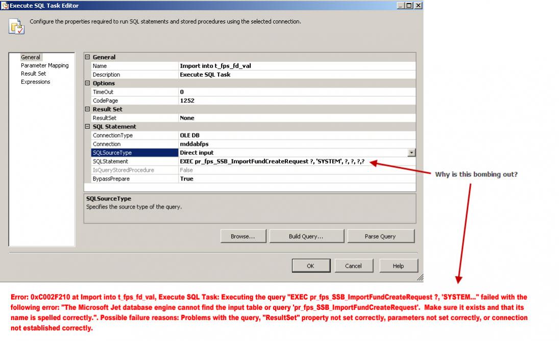The image size is (559, 341).
Task: Select the BypassPrepare property label
Action: point(135,178)
